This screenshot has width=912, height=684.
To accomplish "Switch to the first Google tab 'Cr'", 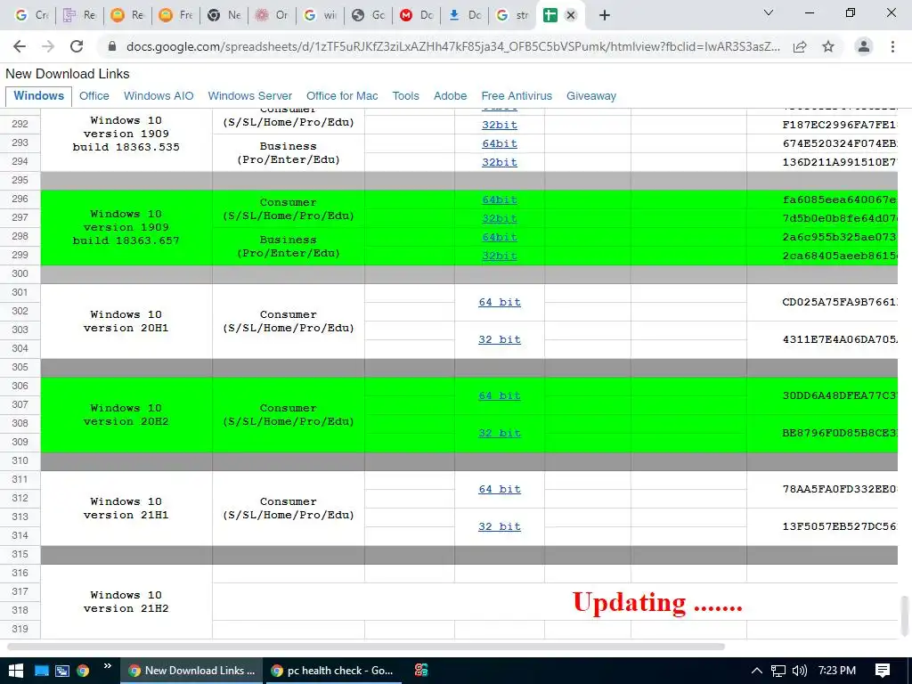I will (31, 15).
